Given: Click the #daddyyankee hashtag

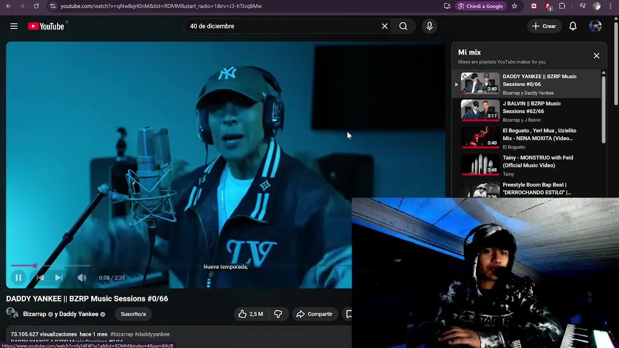Looking at the screenshot, I should point(152,334).
